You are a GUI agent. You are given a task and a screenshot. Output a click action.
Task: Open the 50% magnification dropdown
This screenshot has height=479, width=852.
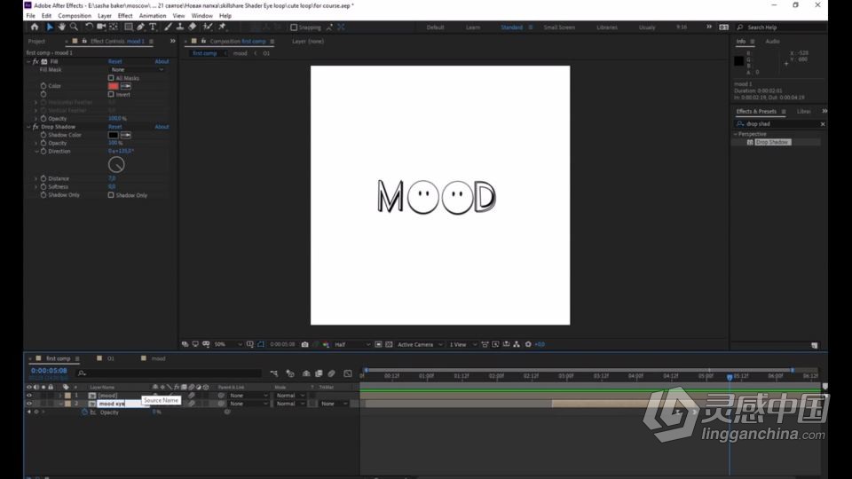(228, 344)
